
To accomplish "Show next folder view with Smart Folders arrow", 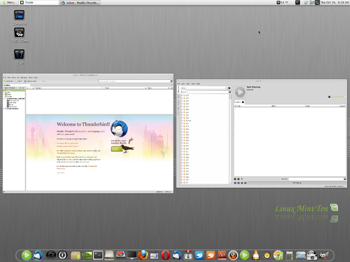I will (24, 88).
